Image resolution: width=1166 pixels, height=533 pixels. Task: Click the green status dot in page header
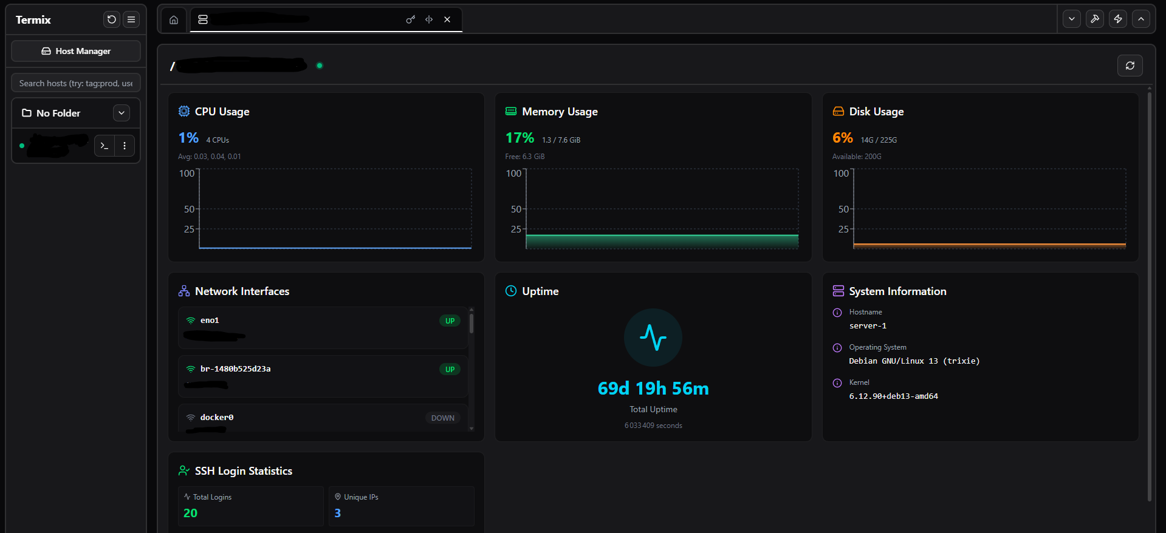pos(320,66)
